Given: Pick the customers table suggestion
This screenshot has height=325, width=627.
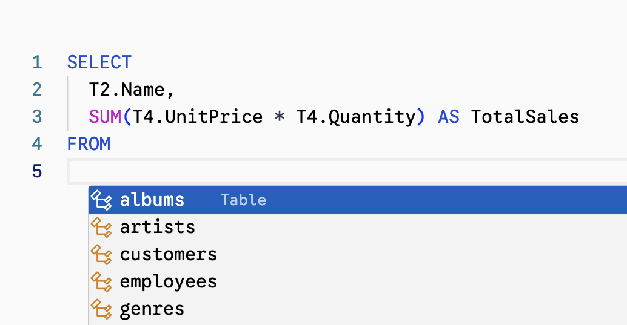Looking at the screenshot, I should point(169,254).
